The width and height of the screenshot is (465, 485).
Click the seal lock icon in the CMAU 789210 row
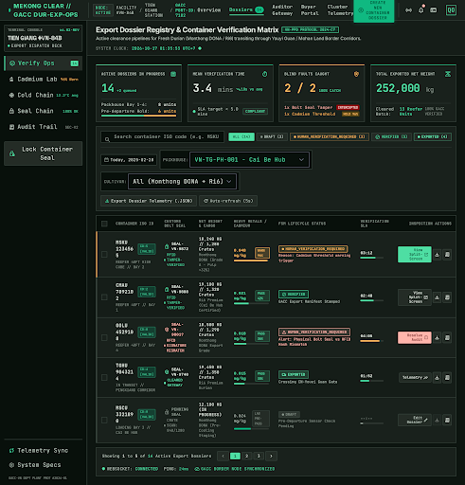pos(167,290)
